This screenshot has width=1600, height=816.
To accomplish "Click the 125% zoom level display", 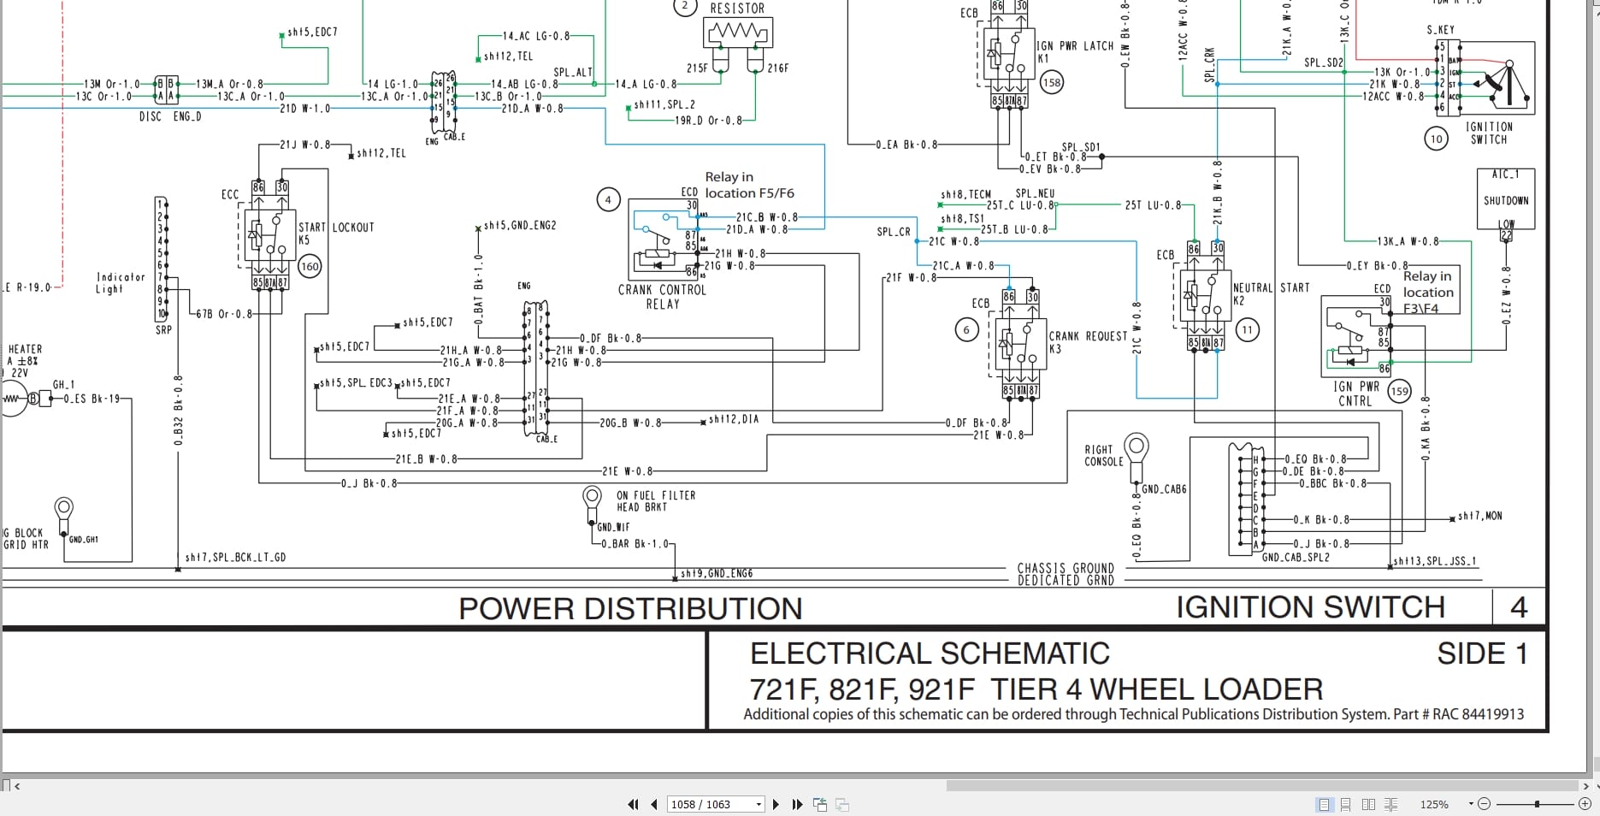I will (1435, 804).
